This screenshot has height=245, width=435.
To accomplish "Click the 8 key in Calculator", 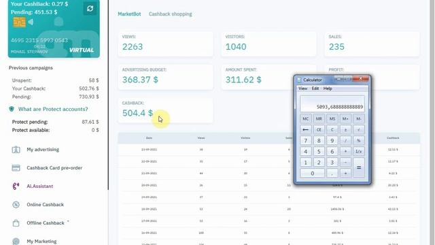I will click(319, 141).
